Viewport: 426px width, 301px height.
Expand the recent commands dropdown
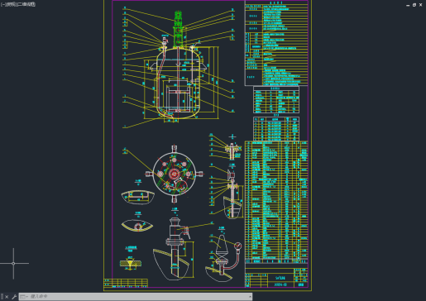point(24,297)
